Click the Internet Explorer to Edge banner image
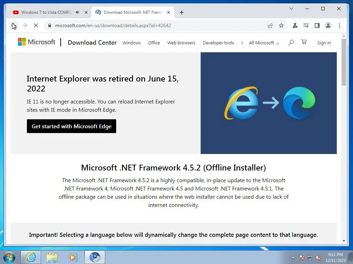 click(x=269, y=103)
